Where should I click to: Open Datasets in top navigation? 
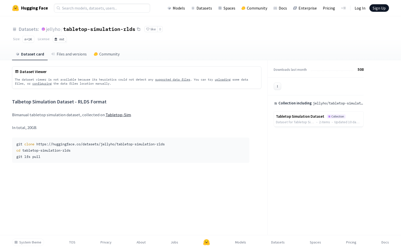coord(202,8)
